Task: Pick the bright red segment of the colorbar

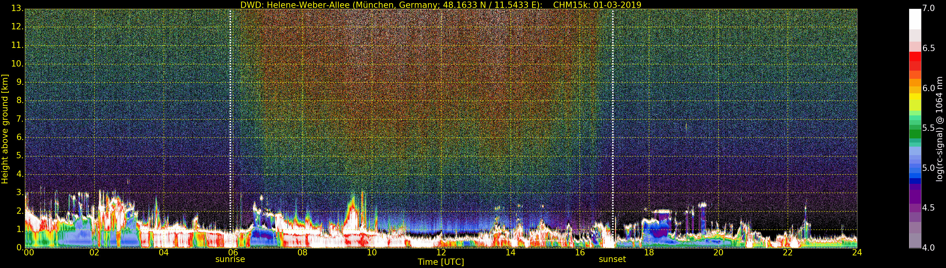Action: pyautogui.click(x=915, y=56)
